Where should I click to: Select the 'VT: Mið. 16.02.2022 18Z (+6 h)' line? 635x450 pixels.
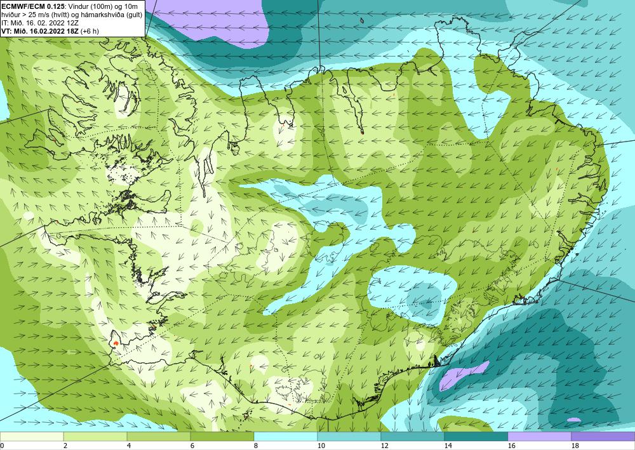50,31
